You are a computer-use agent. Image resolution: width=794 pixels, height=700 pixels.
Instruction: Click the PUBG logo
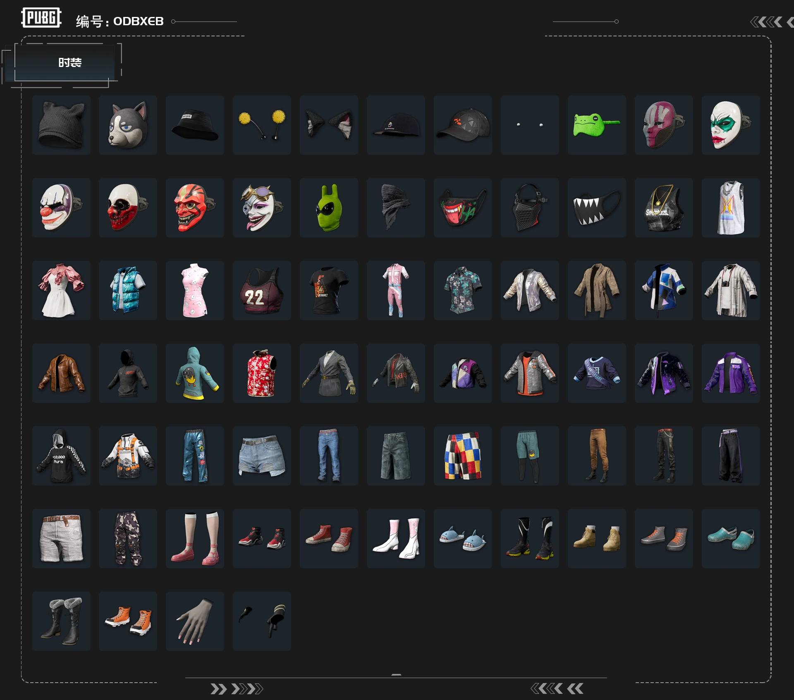[41, 18]
